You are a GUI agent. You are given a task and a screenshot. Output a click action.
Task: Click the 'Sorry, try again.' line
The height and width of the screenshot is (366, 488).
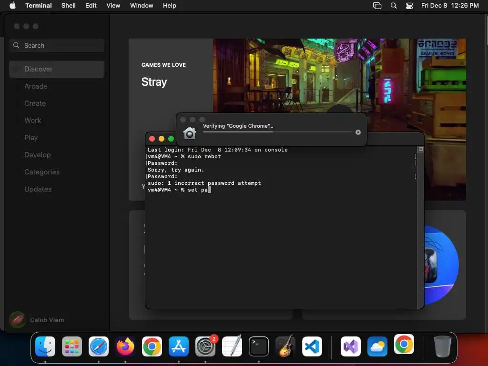[175, 170]
